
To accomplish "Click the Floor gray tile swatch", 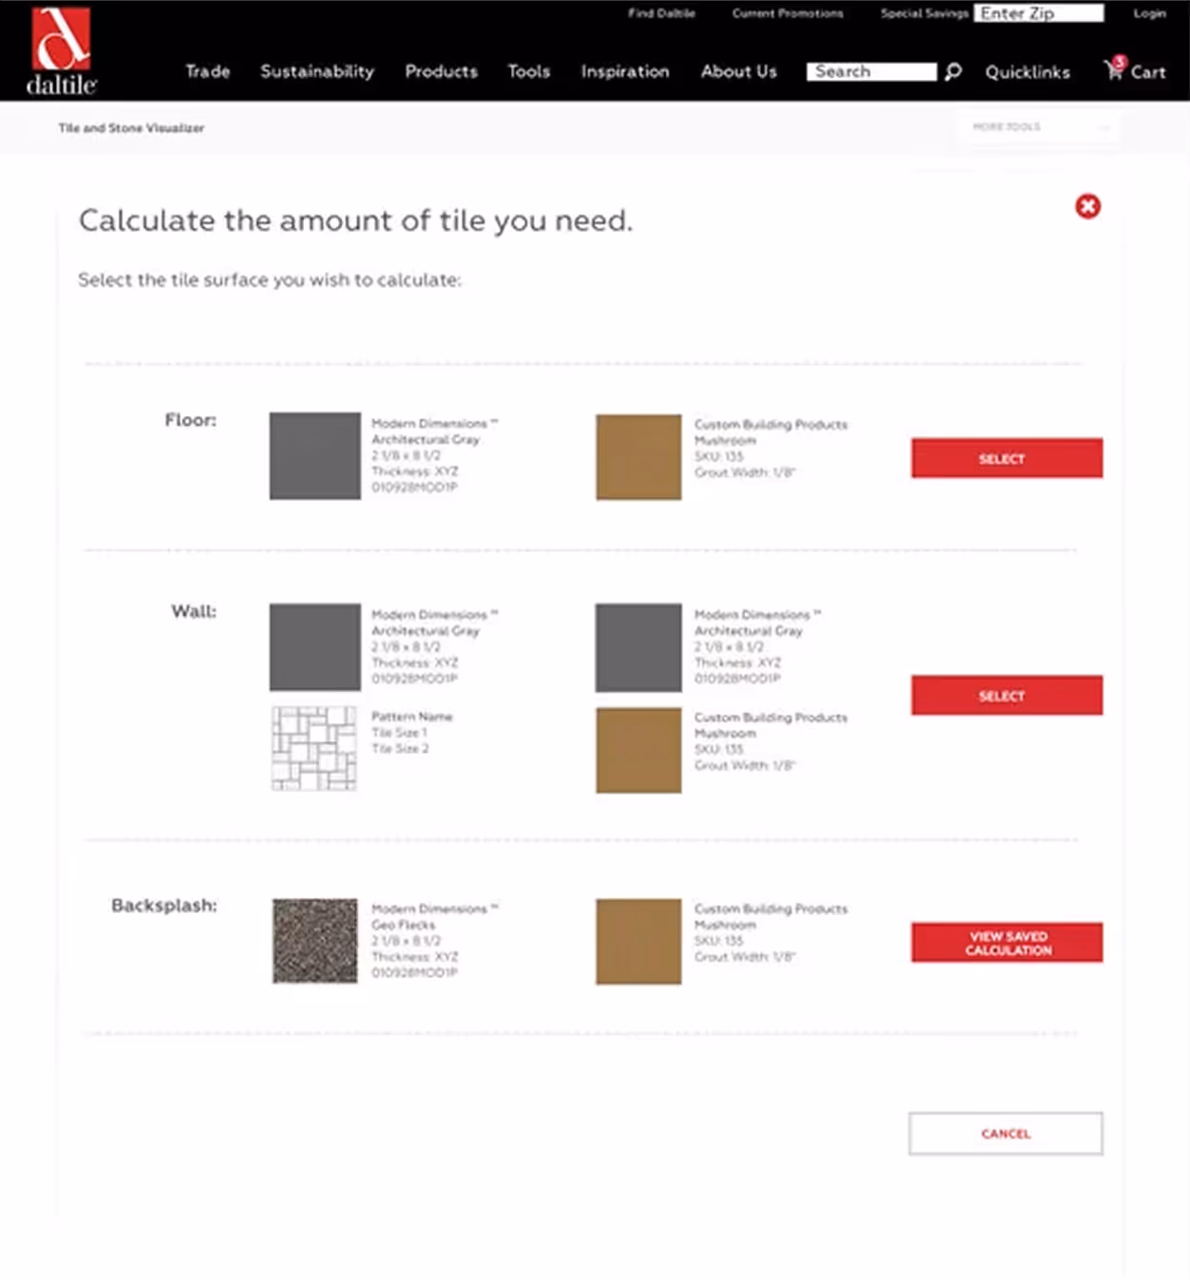I will (315, 456).
